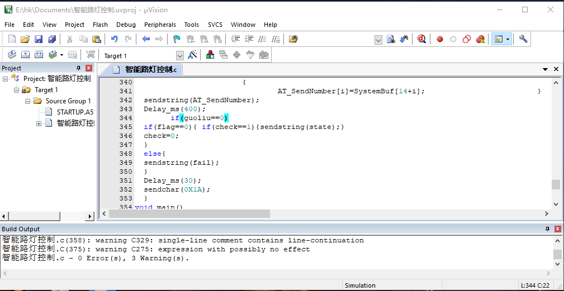Collapse the Source Group 1 folder

28,101
